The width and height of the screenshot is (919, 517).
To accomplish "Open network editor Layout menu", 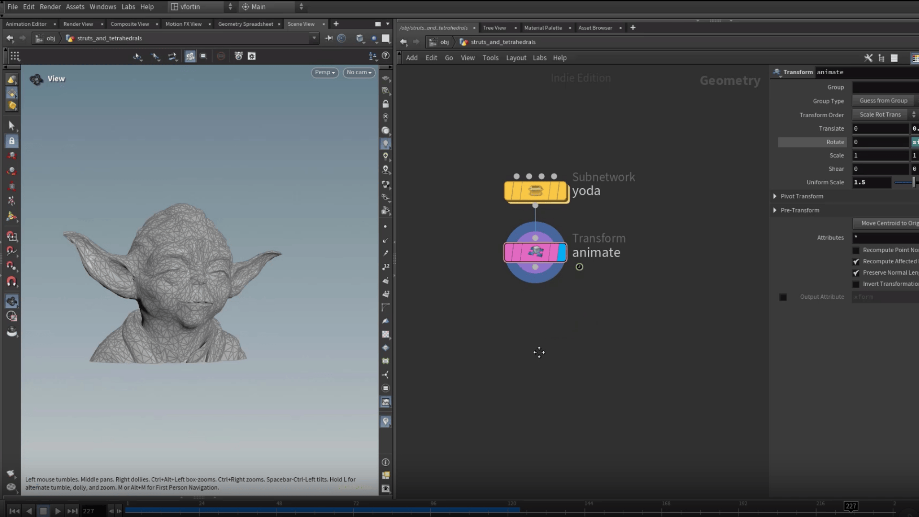I will [x=516, y=58].
